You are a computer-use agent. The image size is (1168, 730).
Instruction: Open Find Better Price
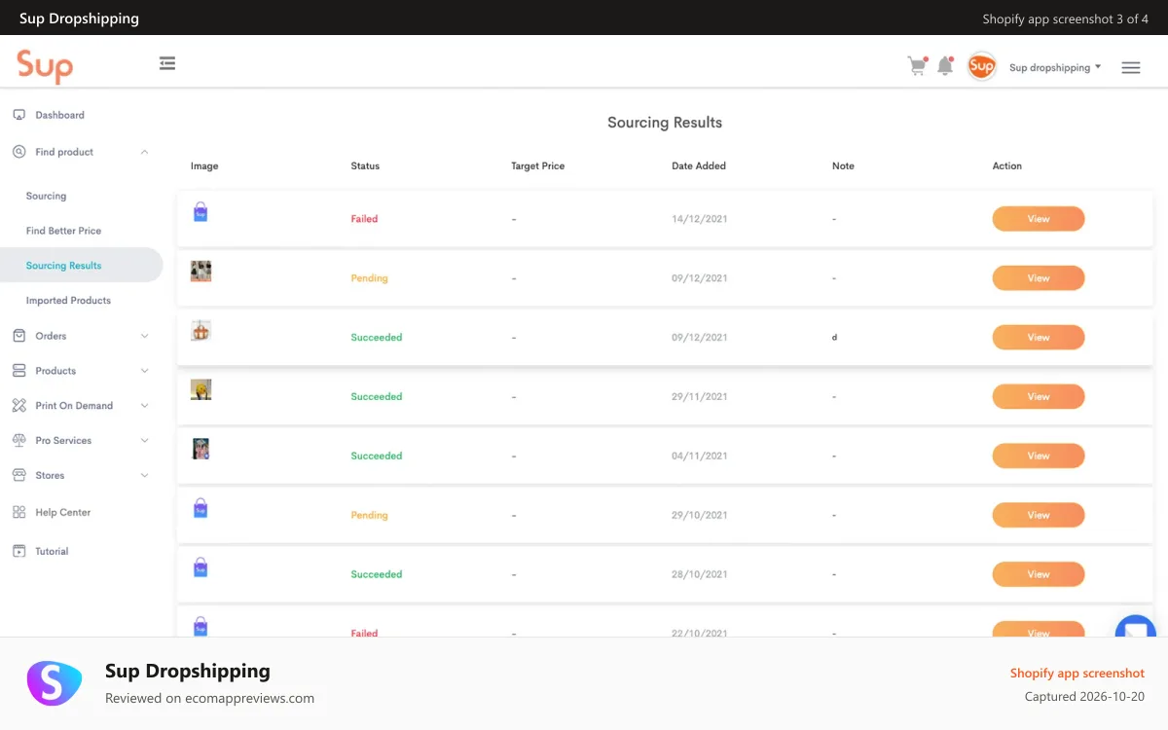coord(63,231)
